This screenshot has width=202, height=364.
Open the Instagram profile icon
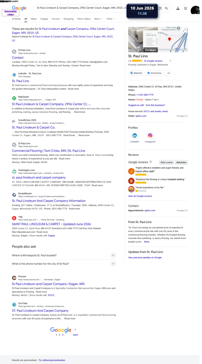[150, 136]
